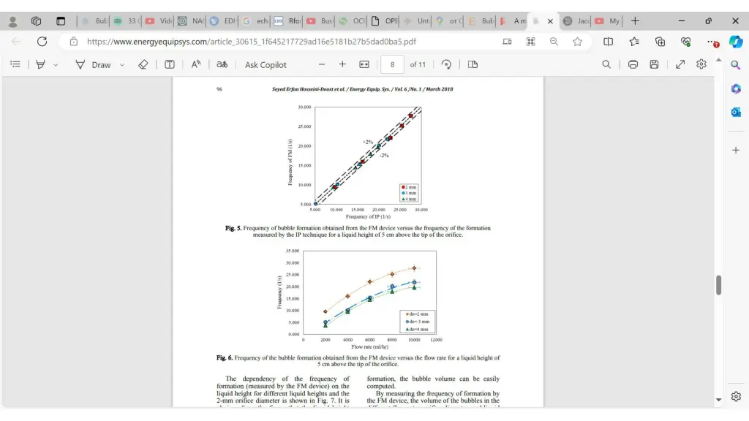The image size is (749, 421).
Task: Switch to the NA tab
Action: coord(191,21)
